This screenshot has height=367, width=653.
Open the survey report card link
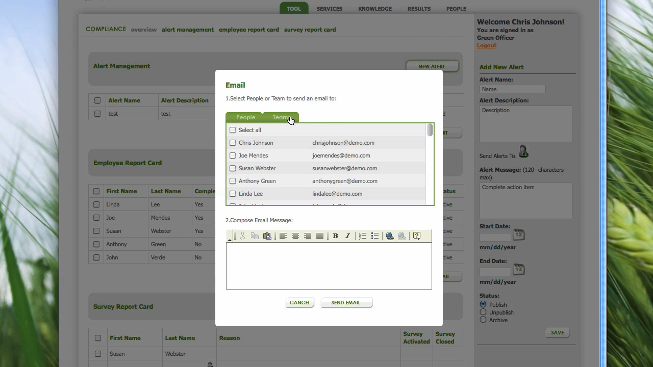[x=310, y=30]
